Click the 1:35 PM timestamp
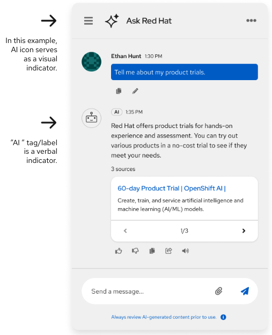Viewport: 272px width, 335px height. [x=134, y=112]
